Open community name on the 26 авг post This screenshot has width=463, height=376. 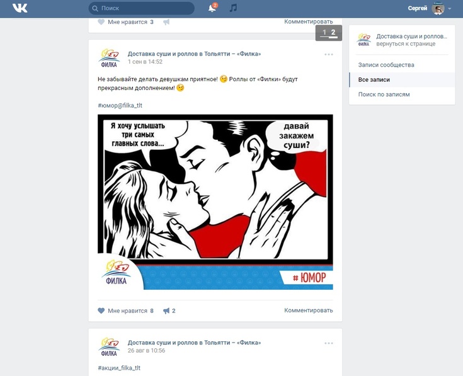click(194, 343)
